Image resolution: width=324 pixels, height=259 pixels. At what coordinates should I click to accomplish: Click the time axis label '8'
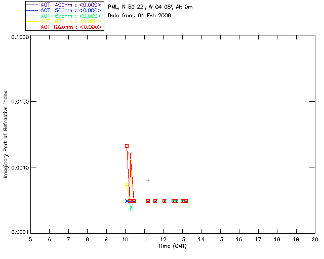88,239
